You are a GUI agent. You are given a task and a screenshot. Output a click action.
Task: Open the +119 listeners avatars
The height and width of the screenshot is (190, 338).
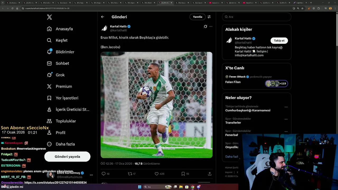coord(276,83)
